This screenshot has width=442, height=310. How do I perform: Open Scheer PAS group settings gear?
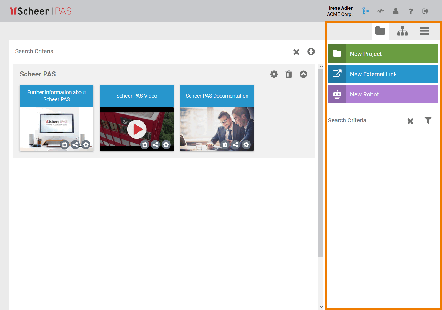274,74
